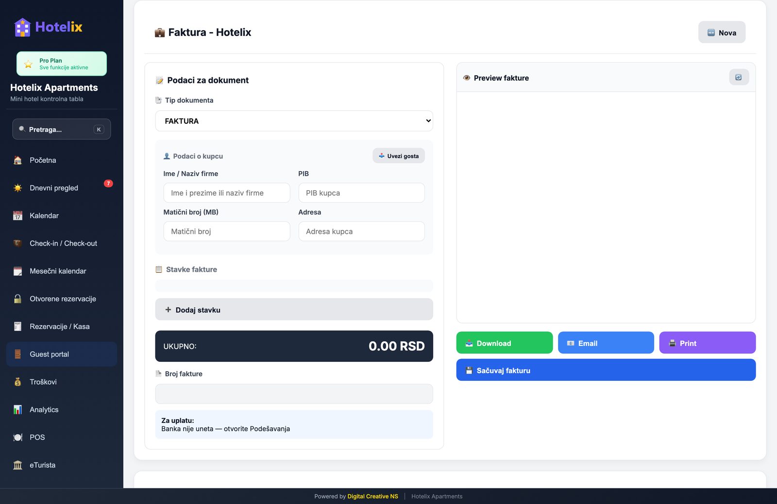Screen dimensions: 777x504
Task: Open Početna in the sidebar
Action: point(62,160)
